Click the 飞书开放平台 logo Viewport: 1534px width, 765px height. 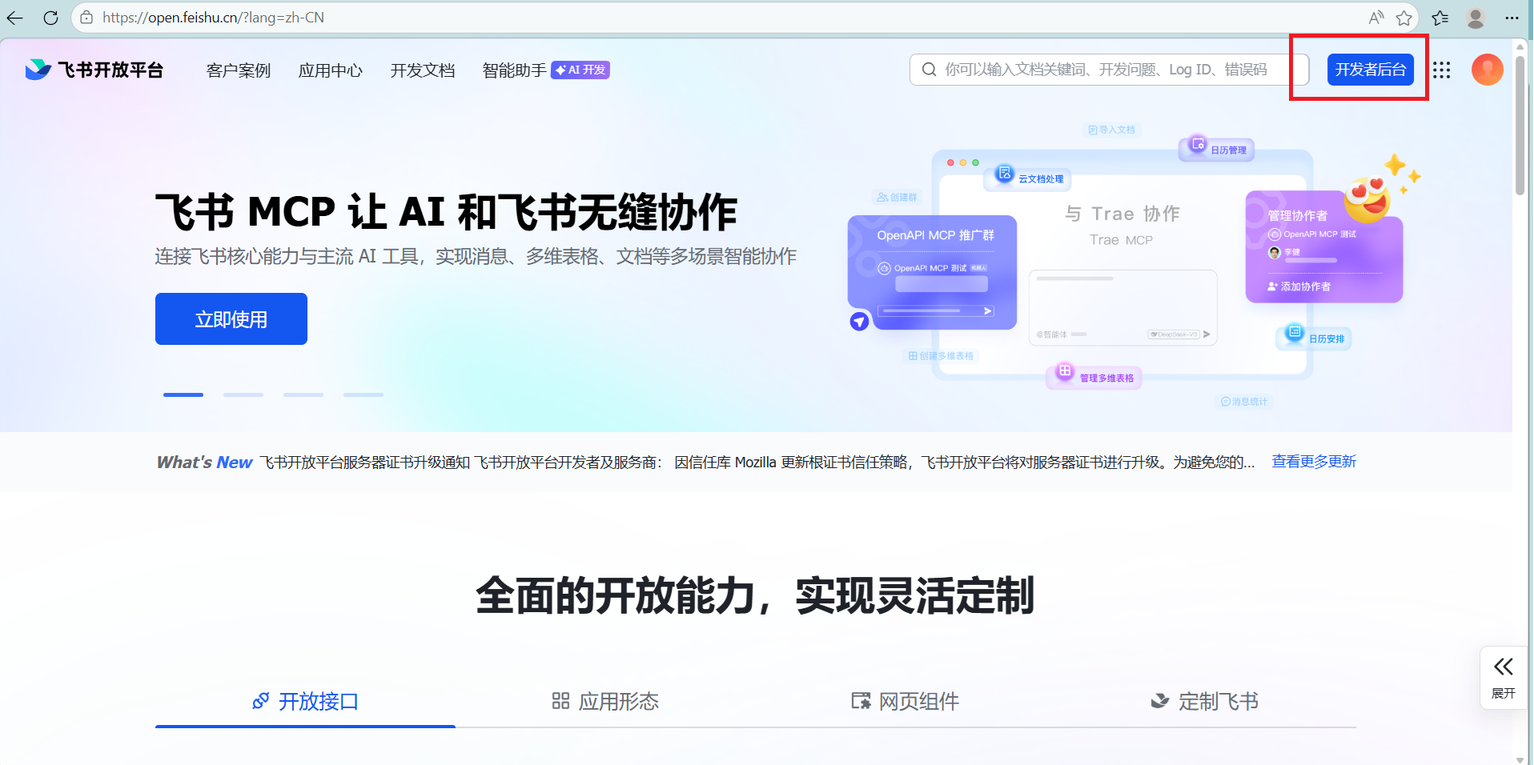(94, 70)
